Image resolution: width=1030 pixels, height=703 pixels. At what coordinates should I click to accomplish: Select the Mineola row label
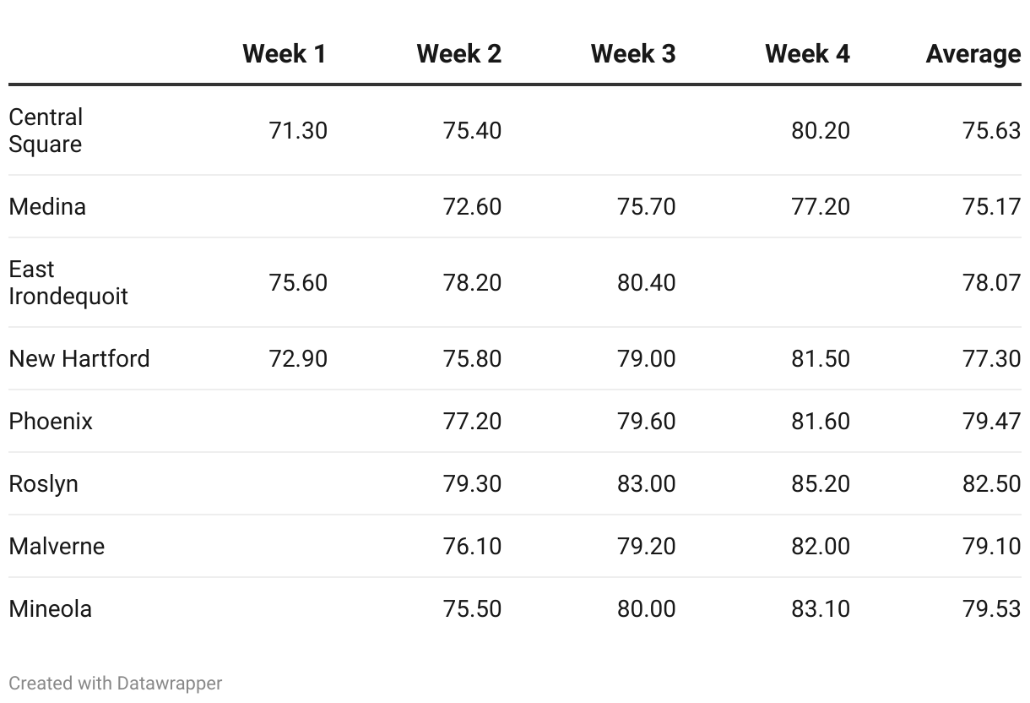[x=51, y=609]
